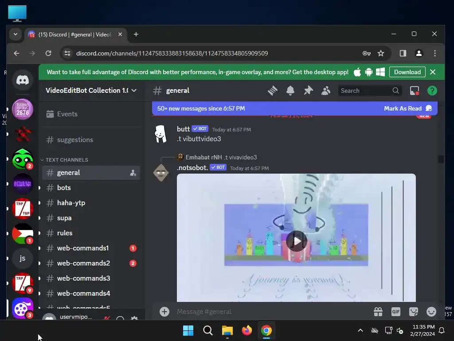Click the Windows app icon in banner

coord(380,72)
